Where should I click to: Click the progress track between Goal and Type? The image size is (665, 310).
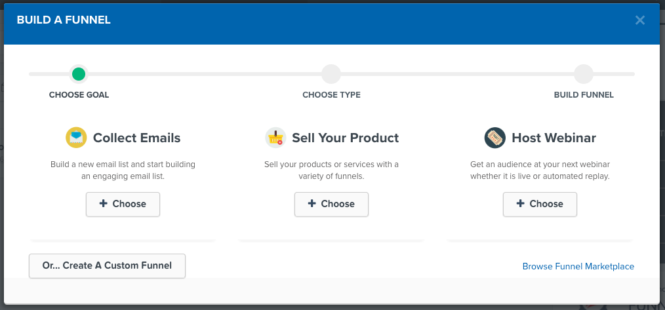pos(205,74)
